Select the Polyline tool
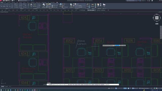 coord(4,5)
